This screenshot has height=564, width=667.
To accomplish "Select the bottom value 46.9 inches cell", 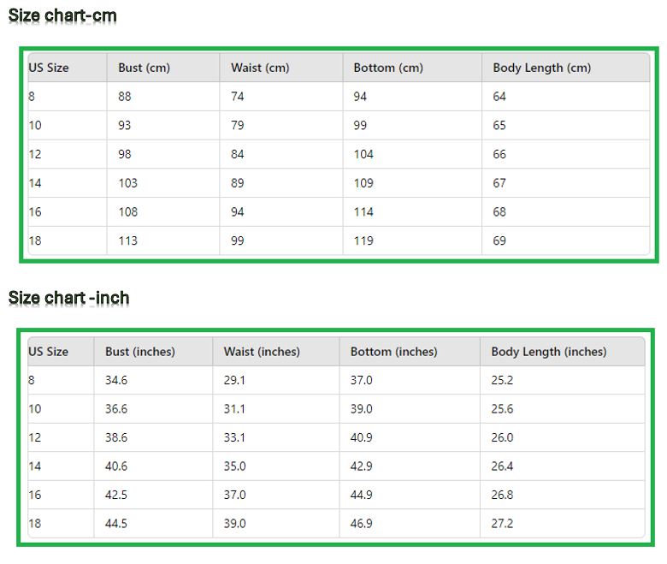I will pyautogui.click(x=361, y=524).
